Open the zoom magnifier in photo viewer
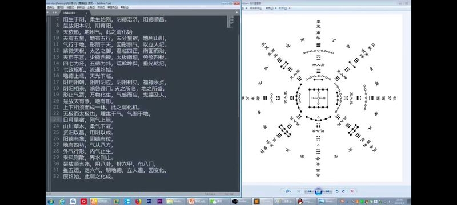The height and width of the screenshot is (205, 457). point(288,191)
